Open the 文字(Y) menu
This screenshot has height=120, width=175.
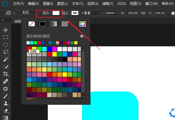pos(77,4)
